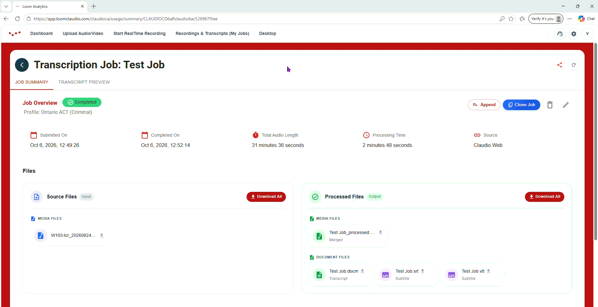Open the browser tab list chevron
The image size is (598, 307).
6,6
